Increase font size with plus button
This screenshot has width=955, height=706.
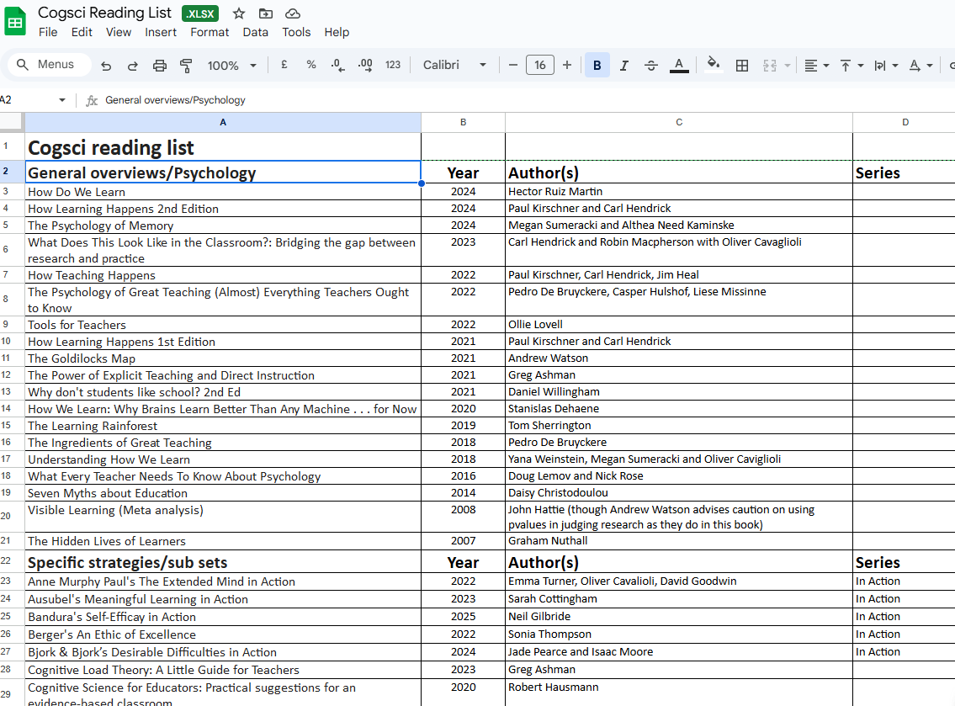tap(567, 65)
